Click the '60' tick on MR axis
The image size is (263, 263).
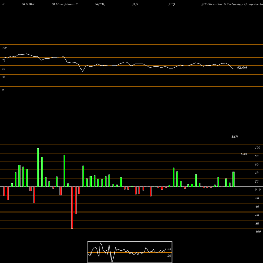pos(257,165)
